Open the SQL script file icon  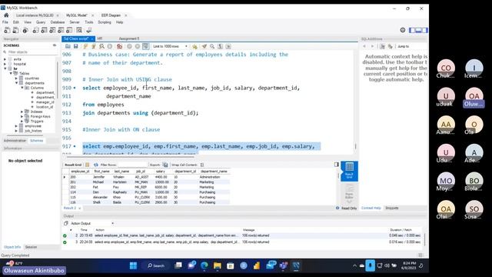point(68,46)
